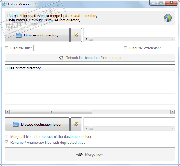
Task: Click file list scrollbar left arrow
Action: pos(8,112)
